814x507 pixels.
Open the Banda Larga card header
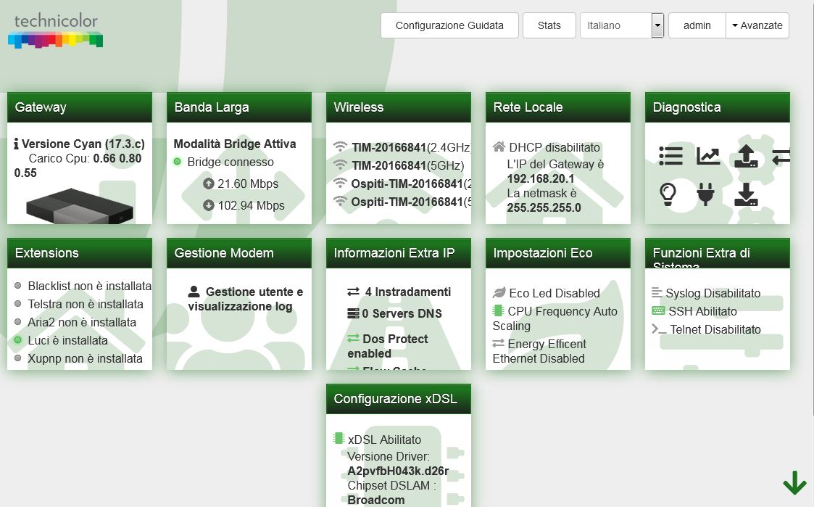tap(238, 107)
